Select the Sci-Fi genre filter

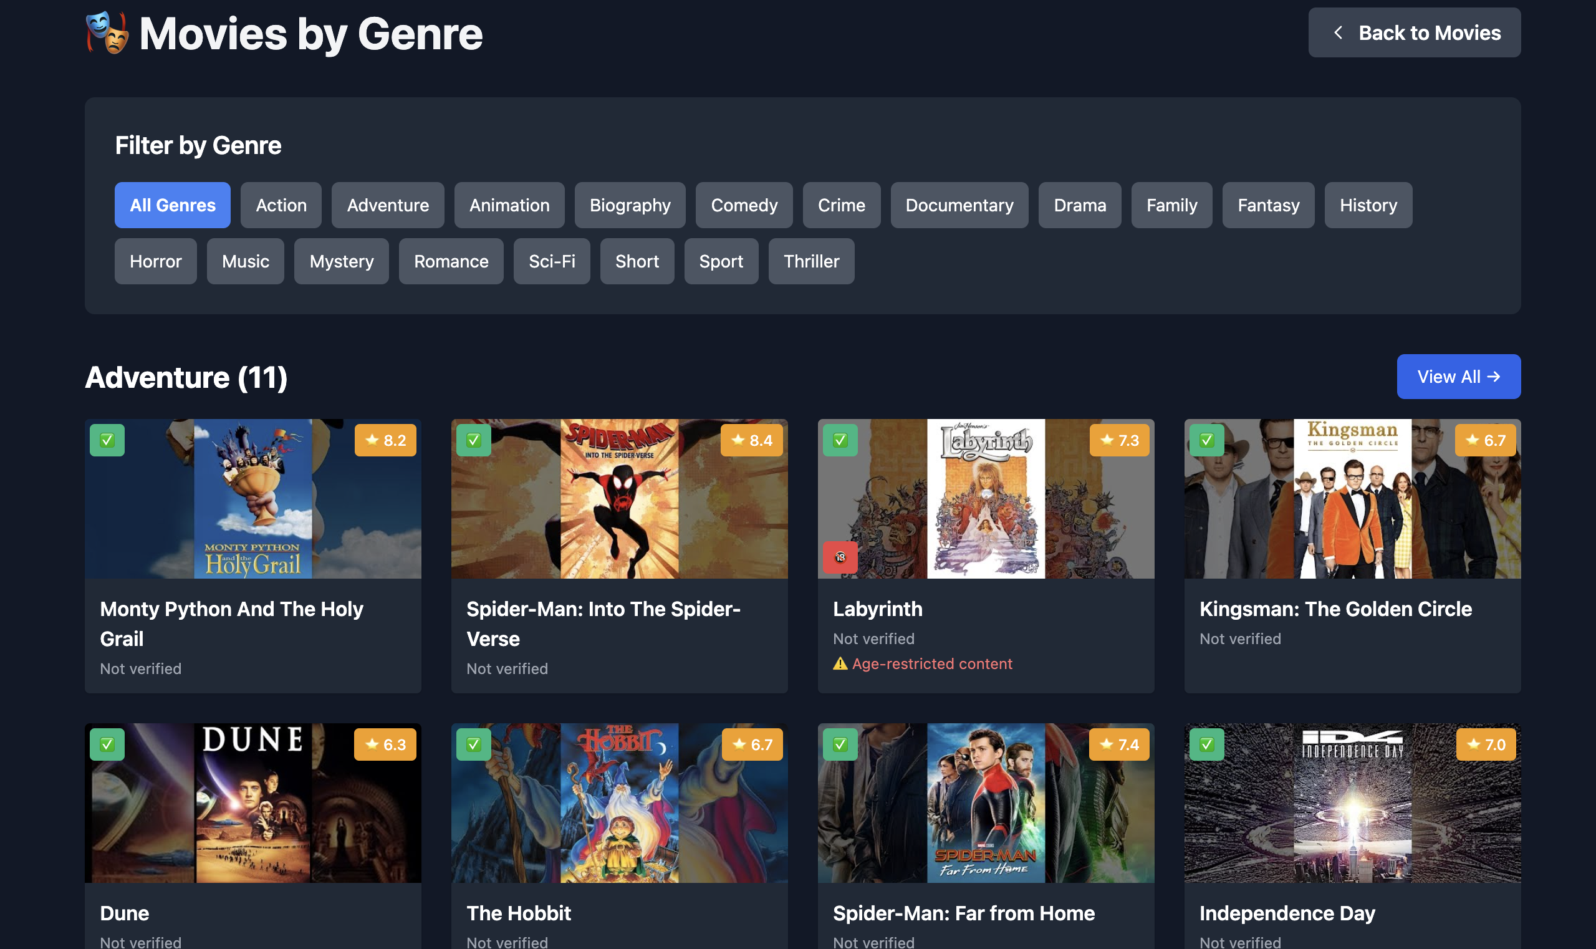point(552,261)
